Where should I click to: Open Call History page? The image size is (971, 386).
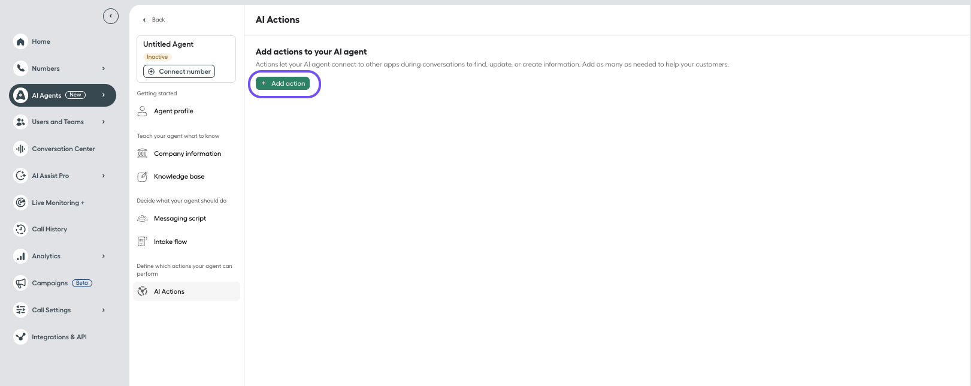[50, 229]
